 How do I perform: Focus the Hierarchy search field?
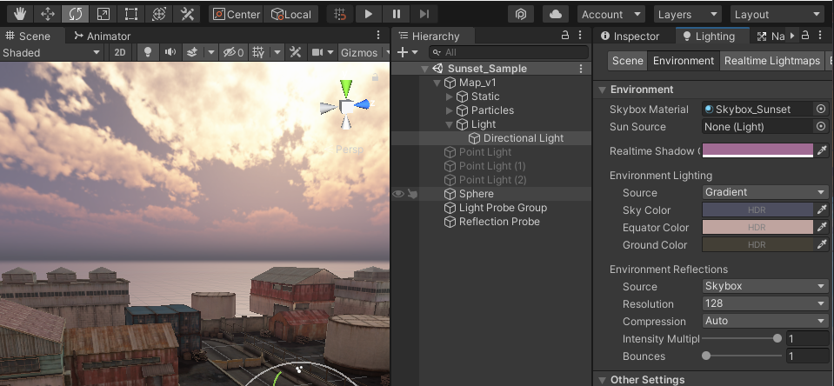509,52
